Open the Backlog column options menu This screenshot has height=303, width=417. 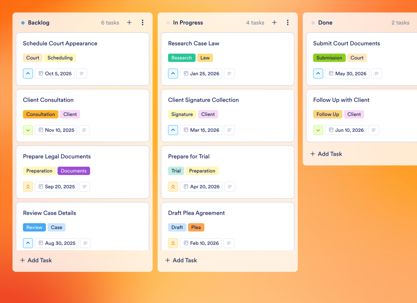(x=143, y=22)
